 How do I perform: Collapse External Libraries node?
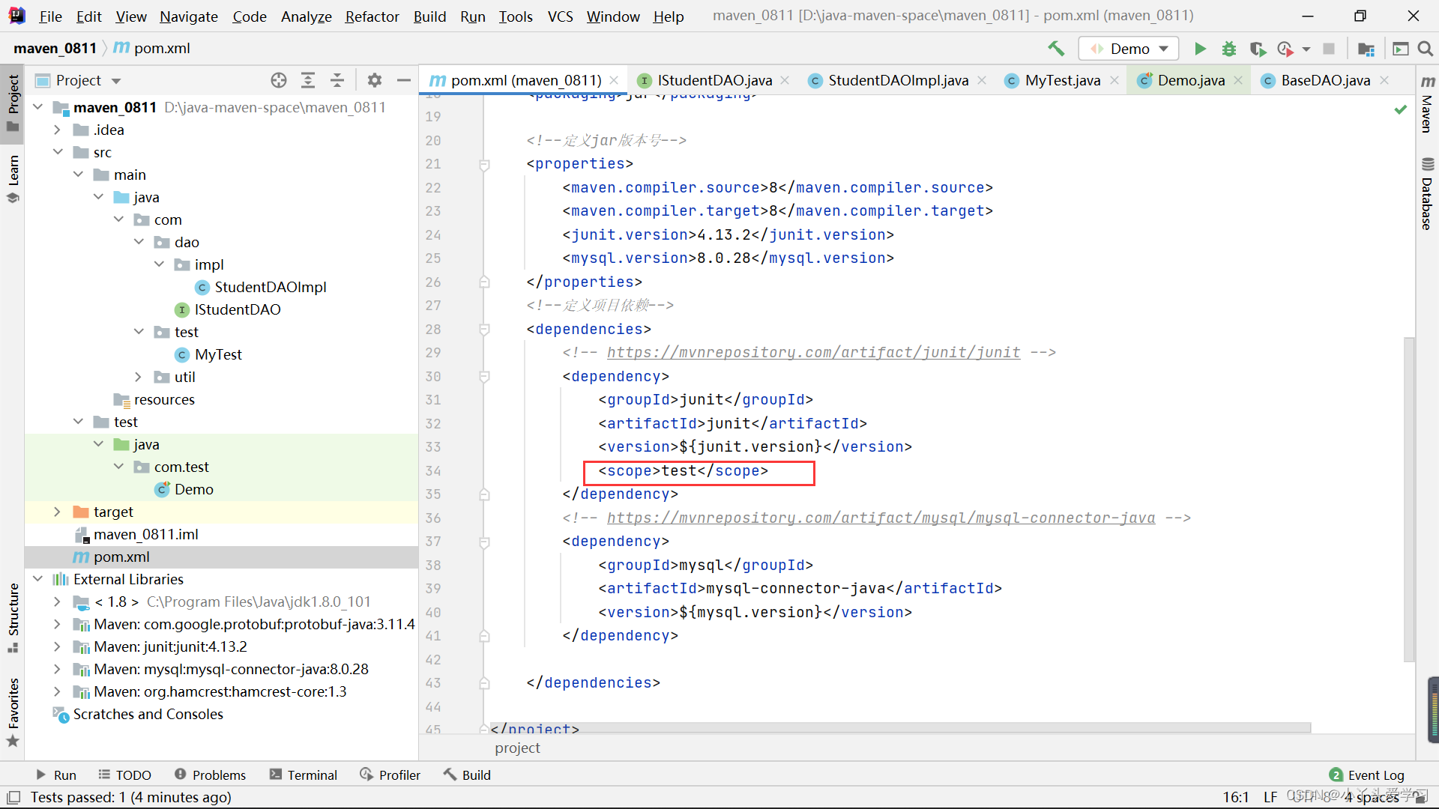tap(38, 579)
